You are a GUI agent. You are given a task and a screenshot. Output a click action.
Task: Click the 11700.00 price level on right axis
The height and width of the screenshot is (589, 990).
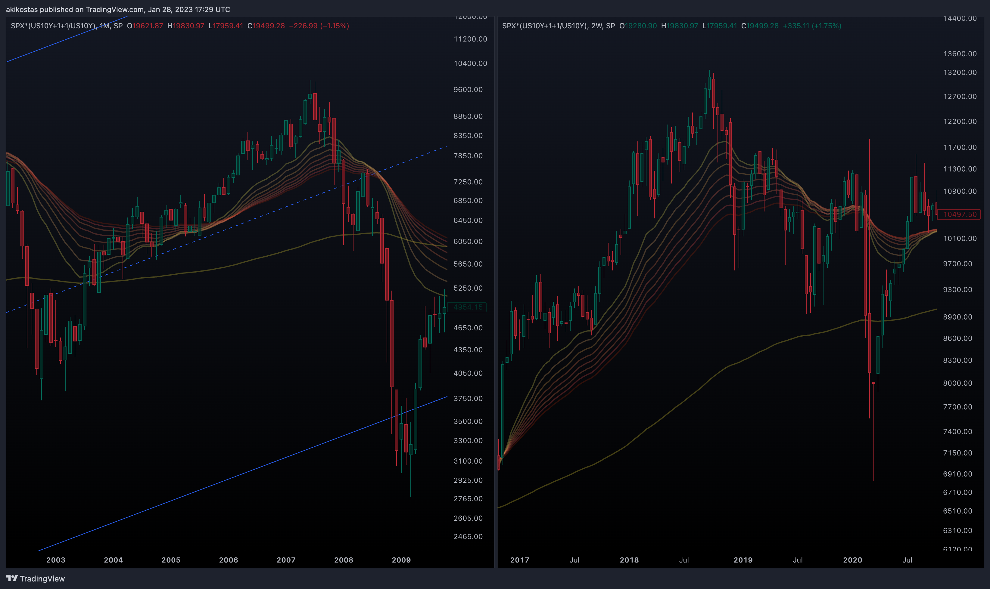[x=960, y=147]
